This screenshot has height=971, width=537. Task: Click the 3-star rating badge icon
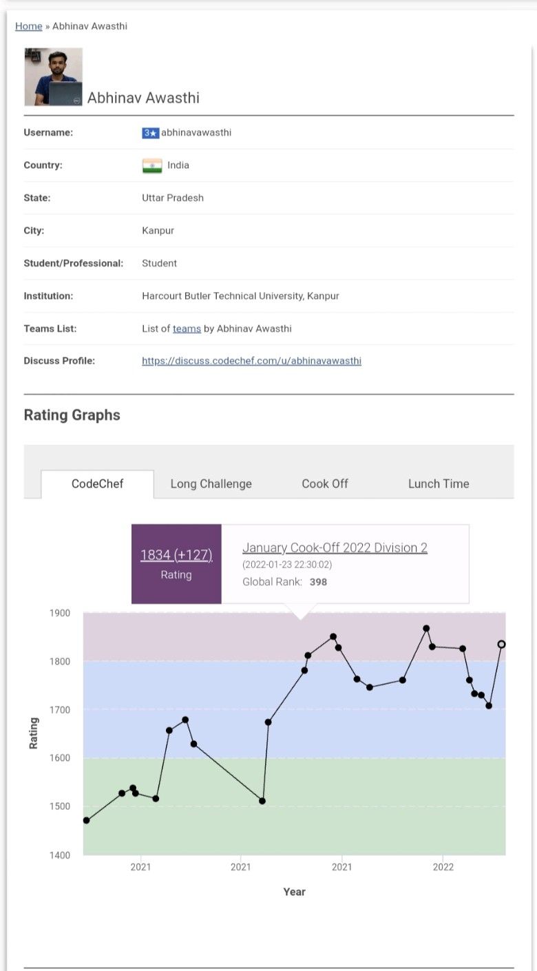pos(150,133)
